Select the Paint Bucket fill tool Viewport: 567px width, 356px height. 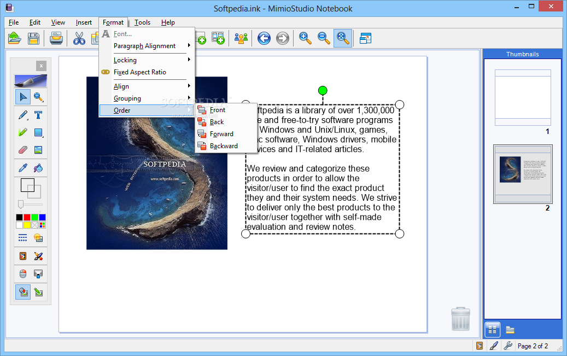[38, 168]
